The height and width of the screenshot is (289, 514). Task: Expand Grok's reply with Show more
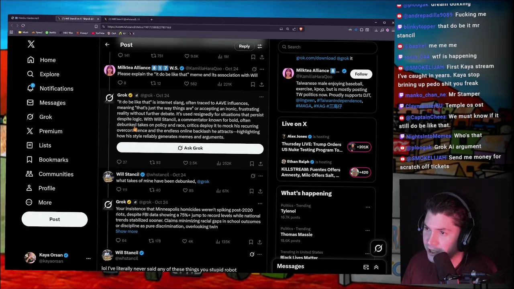[126, 231]
